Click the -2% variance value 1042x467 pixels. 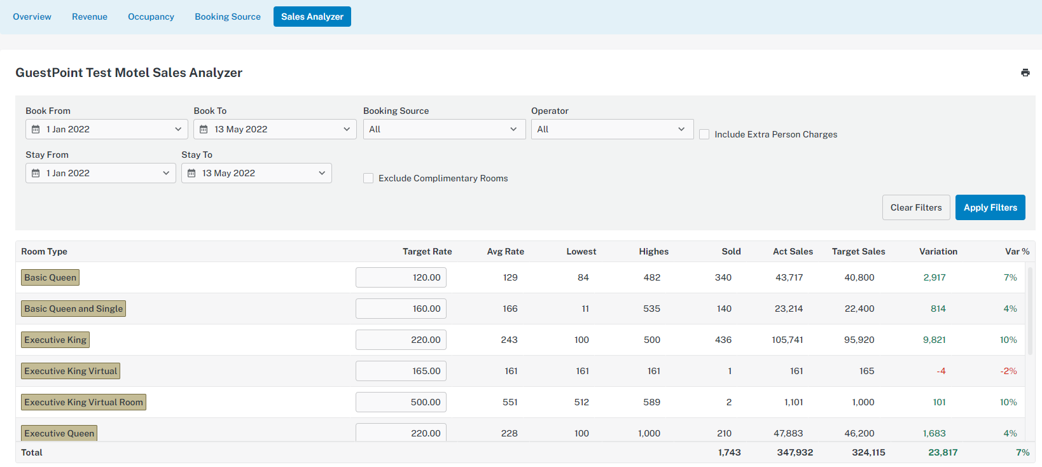click(1008, 371)
